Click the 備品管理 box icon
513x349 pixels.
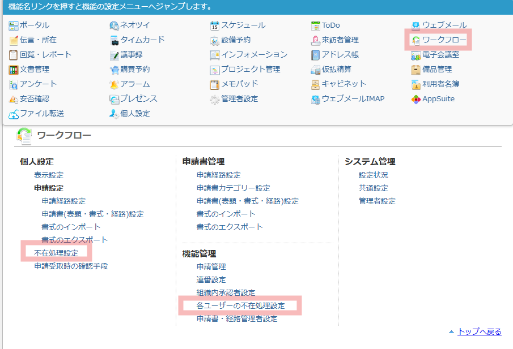416,70
